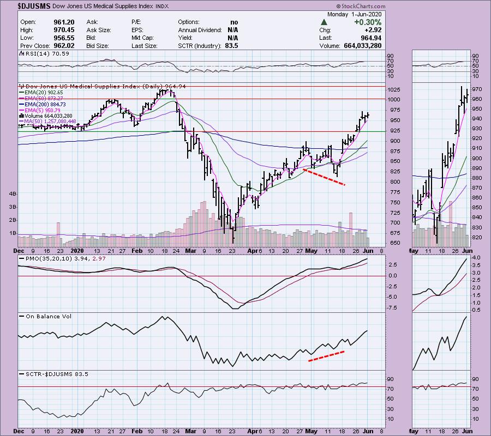This screenshot has height=436, width=491.
Task: Click the 4B volume axis label
Action: (x=12, y=194)
